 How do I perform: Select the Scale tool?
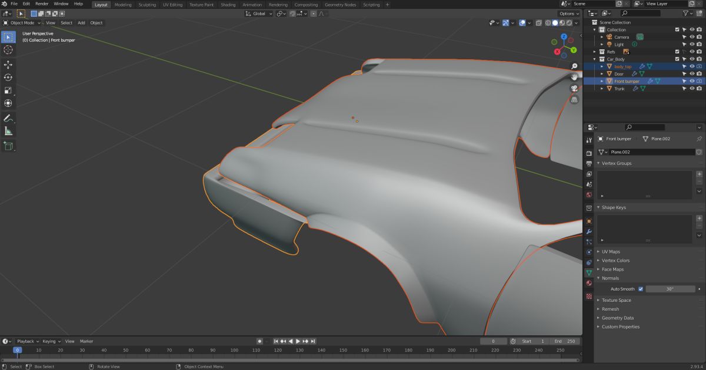click(x=8, y=90)
